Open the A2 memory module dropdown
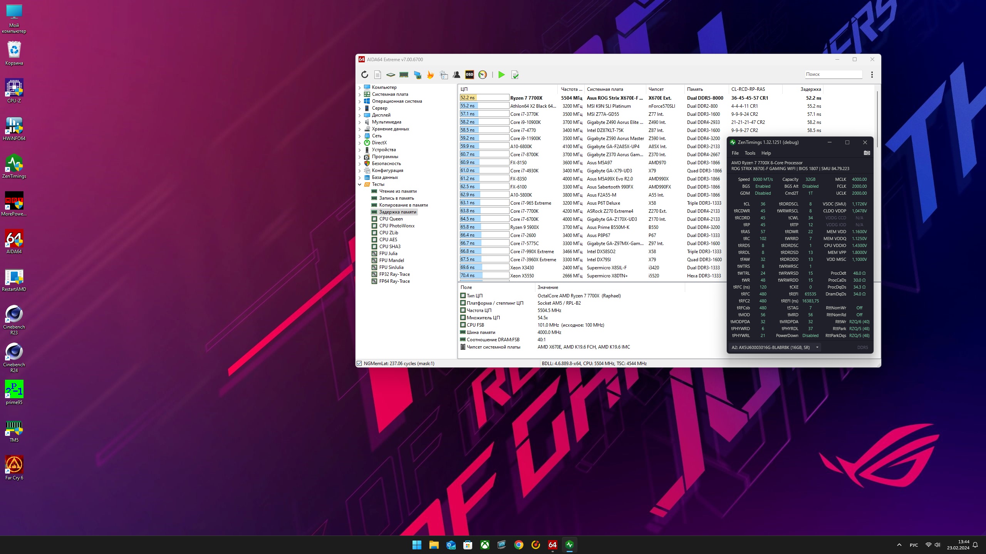986x554 pixels. pyautogui.click(x=817, y=347)
